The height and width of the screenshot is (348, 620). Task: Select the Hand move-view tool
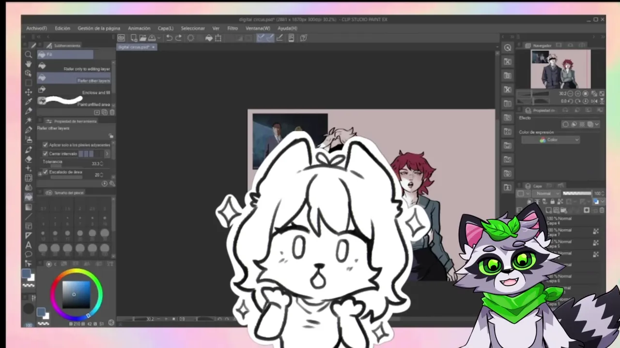pyautogui.click(x=29, y=64)
